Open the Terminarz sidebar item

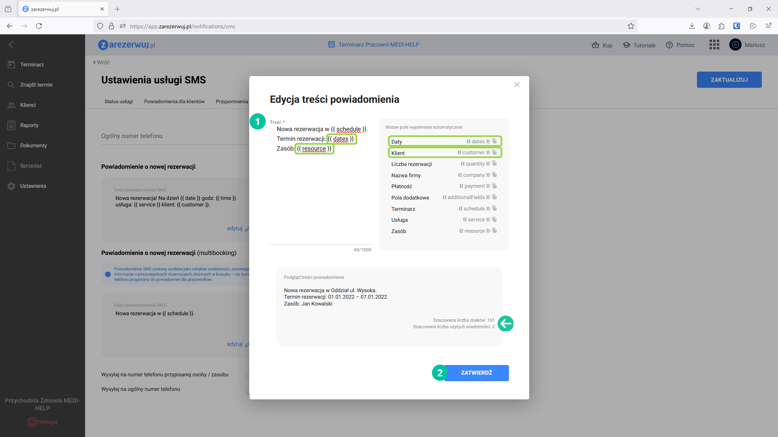(32, 65)
